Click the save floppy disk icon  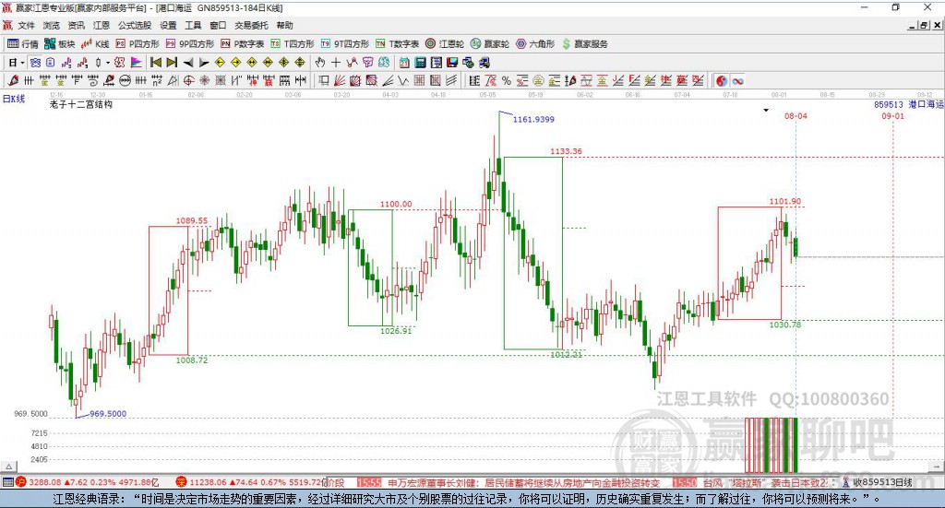click(x=452, y=63)
